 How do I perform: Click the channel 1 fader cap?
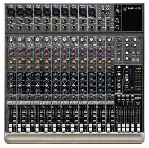coord(10,127)
